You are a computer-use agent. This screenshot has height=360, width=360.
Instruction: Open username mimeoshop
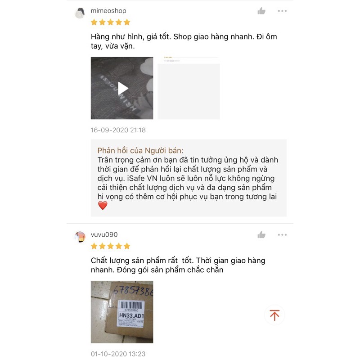point(108,11)
